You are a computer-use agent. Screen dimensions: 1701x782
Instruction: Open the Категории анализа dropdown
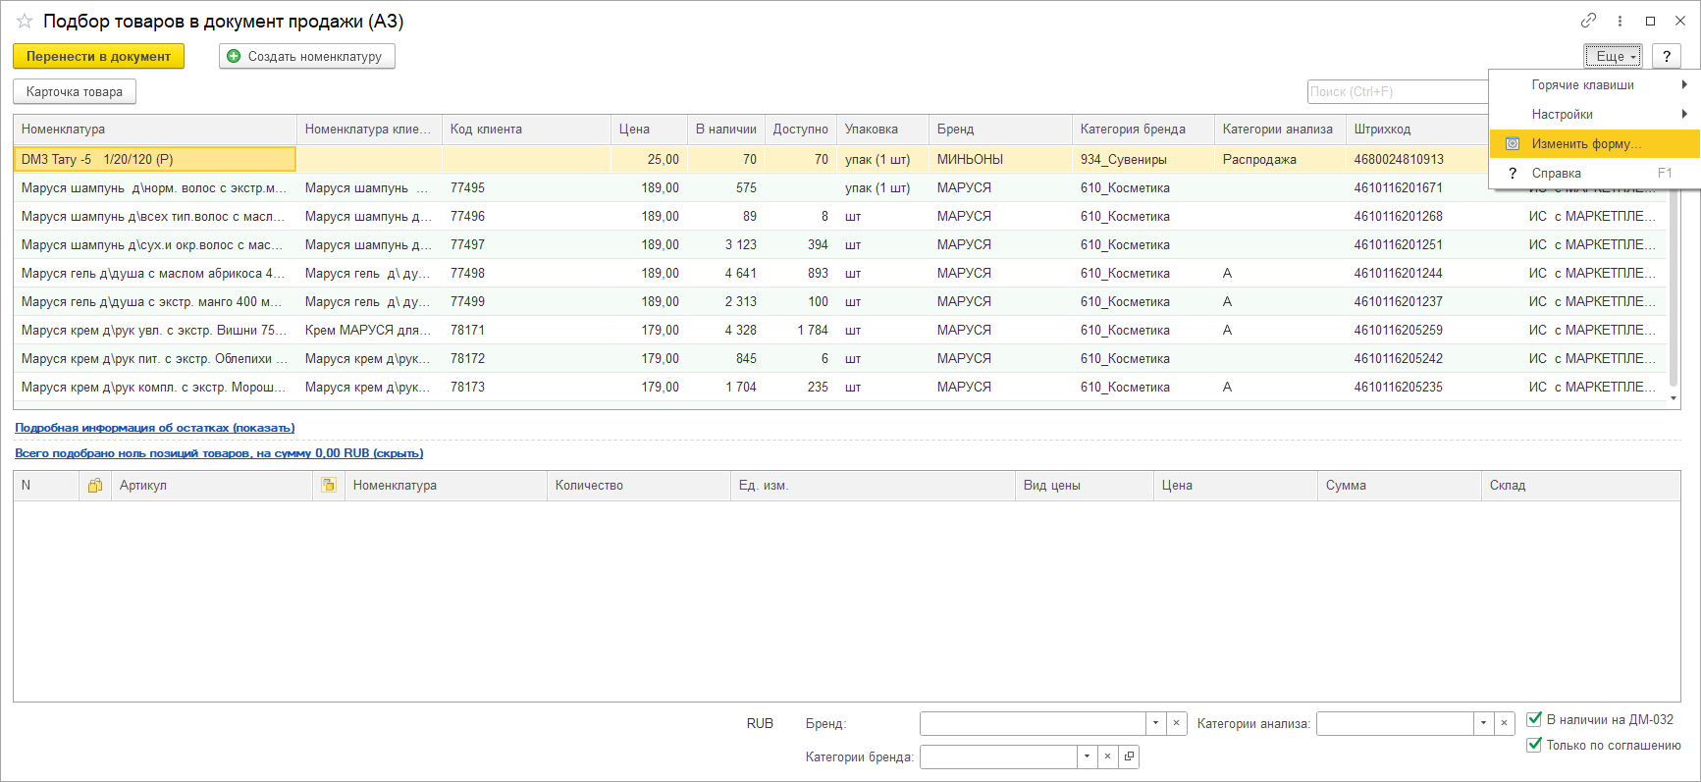click(1483, 723)
